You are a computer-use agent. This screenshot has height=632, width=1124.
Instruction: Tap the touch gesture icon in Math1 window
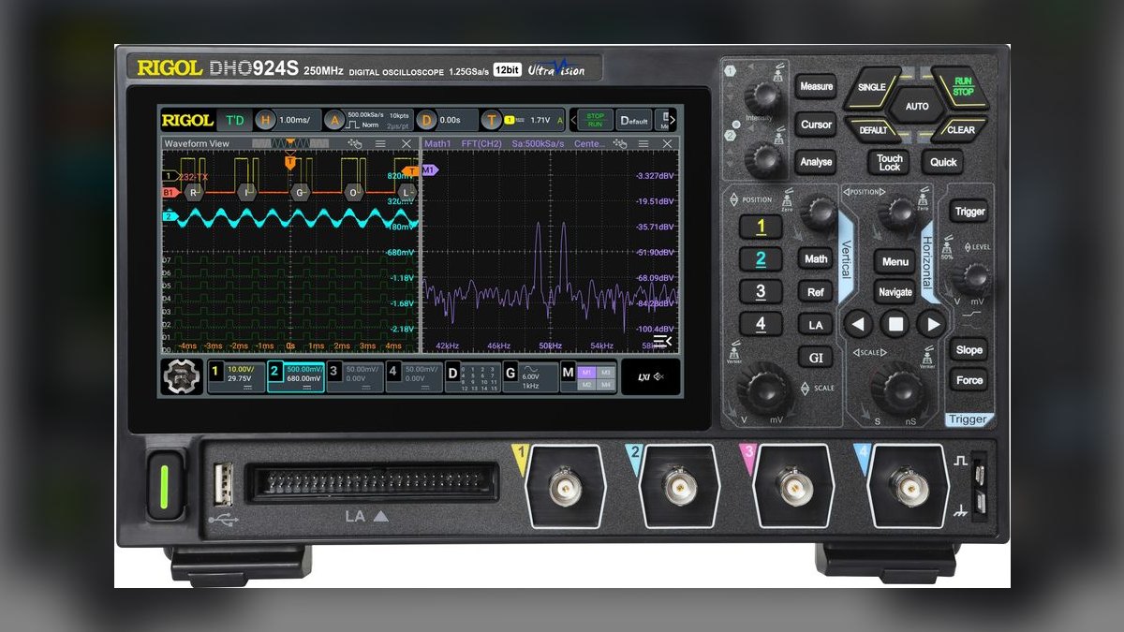click(620, 143)
